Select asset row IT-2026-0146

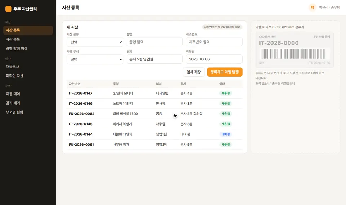click(155, 104)
